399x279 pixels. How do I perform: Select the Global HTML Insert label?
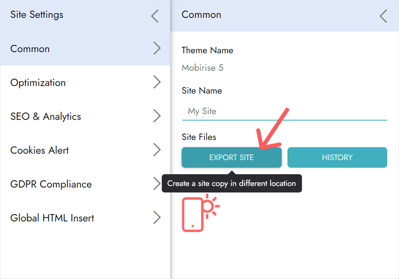pos(52,218)
